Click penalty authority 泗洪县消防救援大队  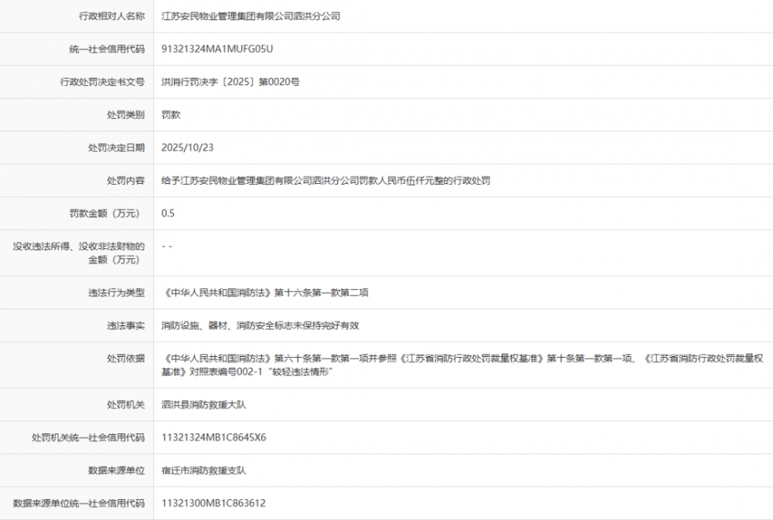click(203, 404)
